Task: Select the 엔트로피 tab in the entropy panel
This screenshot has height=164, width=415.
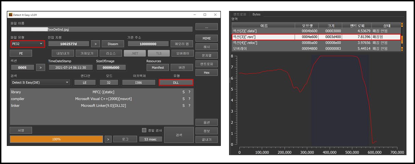Action: 239,14
